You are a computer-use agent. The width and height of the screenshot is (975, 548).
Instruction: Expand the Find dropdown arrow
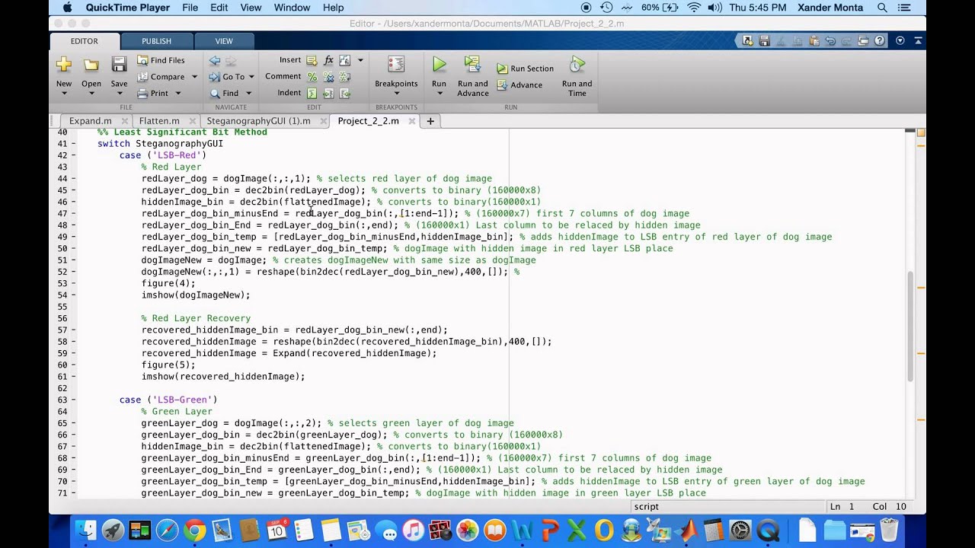point(248,94)
